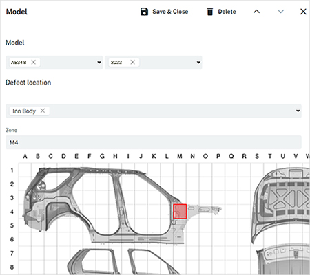Click the Save & Close floppy disk icon
This screenshot has height=275, width=310.
(x=144, y=12)
